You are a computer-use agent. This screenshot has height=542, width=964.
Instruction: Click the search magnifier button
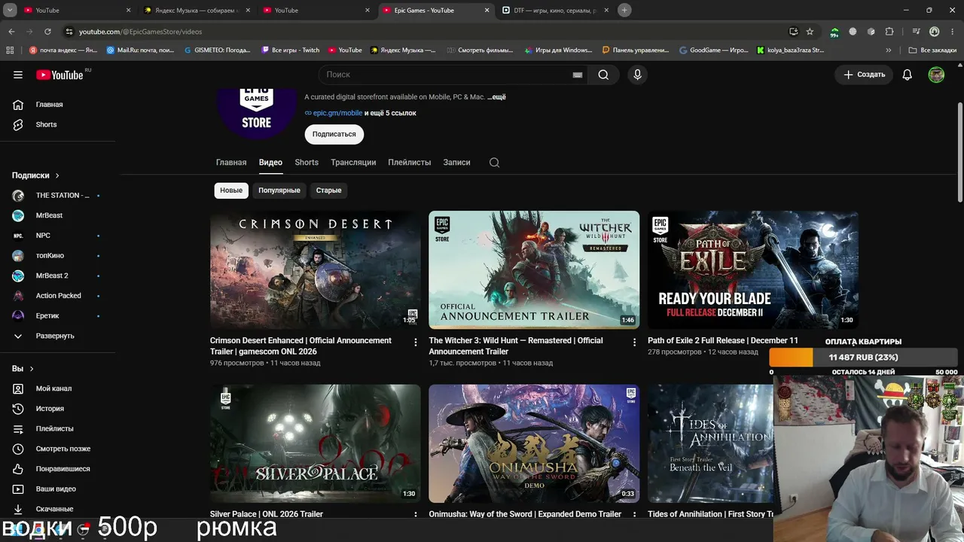(x=603, y=75)
